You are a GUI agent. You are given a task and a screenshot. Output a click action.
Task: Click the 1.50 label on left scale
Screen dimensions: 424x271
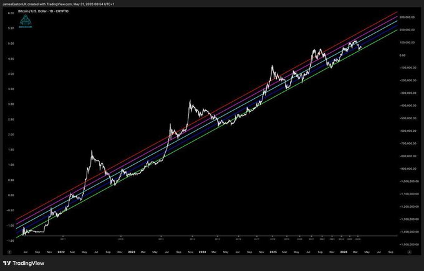pos(11,150)
